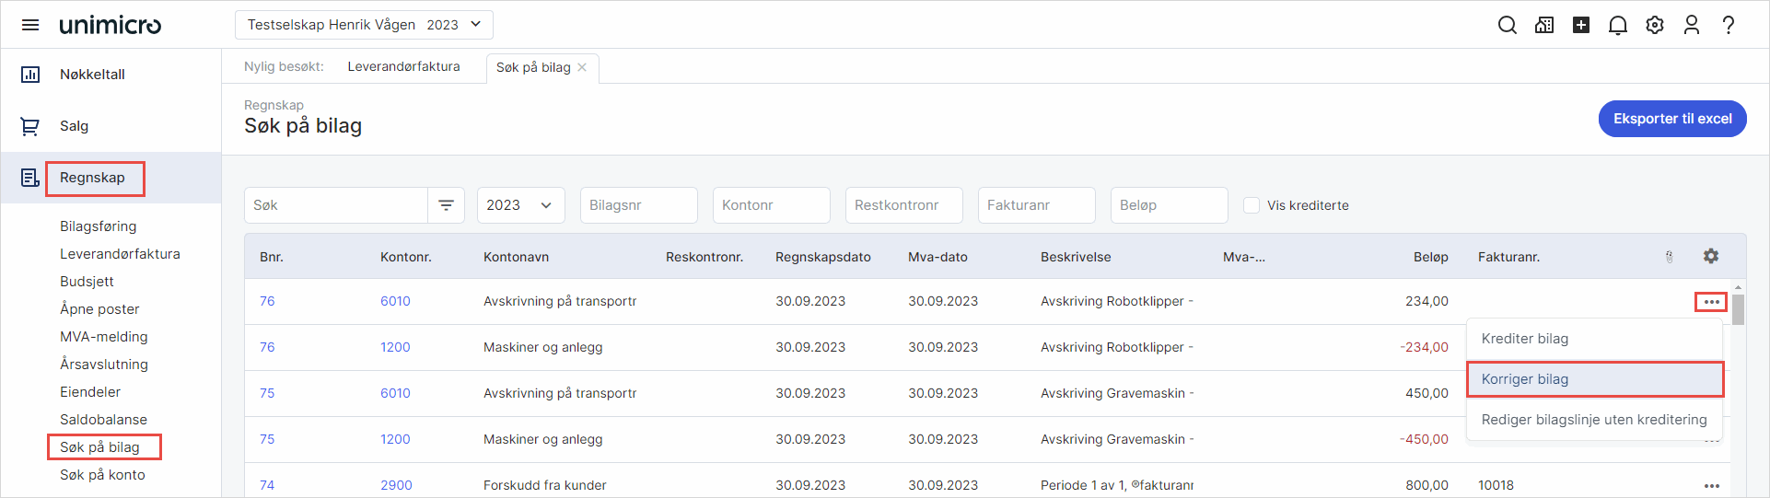Image resolution: width=1770 pixels, height=498 pixels.
Task: Open the 2023 year filter dropdown
Action: [x=519, y=205]
